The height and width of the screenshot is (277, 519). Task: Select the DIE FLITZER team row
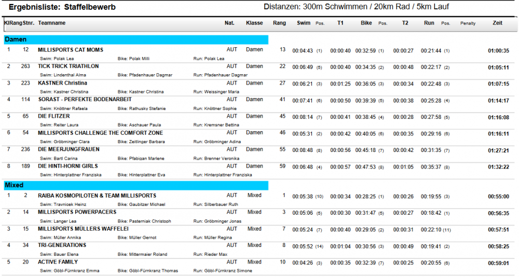coord(53,117)
